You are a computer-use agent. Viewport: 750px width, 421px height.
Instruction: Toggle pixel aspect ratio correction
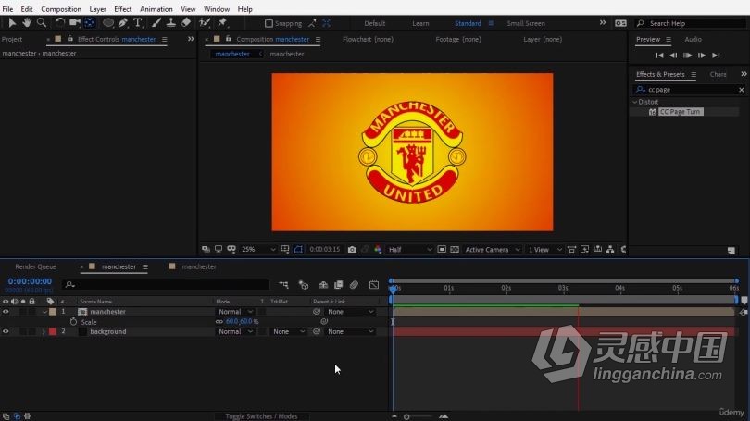pyautogui.click(x=571, y=250)
